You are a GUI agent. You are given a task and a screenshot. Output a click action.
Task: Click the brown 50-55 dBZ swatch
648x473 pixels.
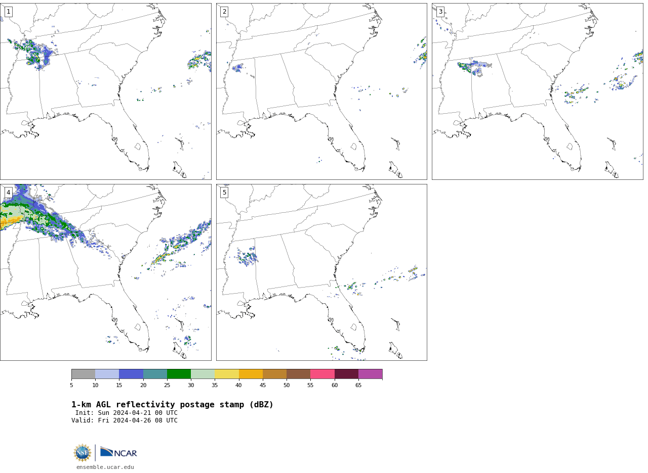point(298,374)
